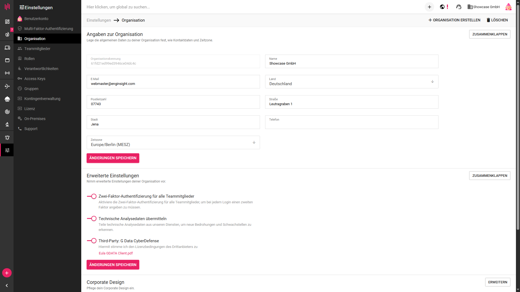Open Access Keys in settings menu
Screen dimensions: 520x292
35,79
